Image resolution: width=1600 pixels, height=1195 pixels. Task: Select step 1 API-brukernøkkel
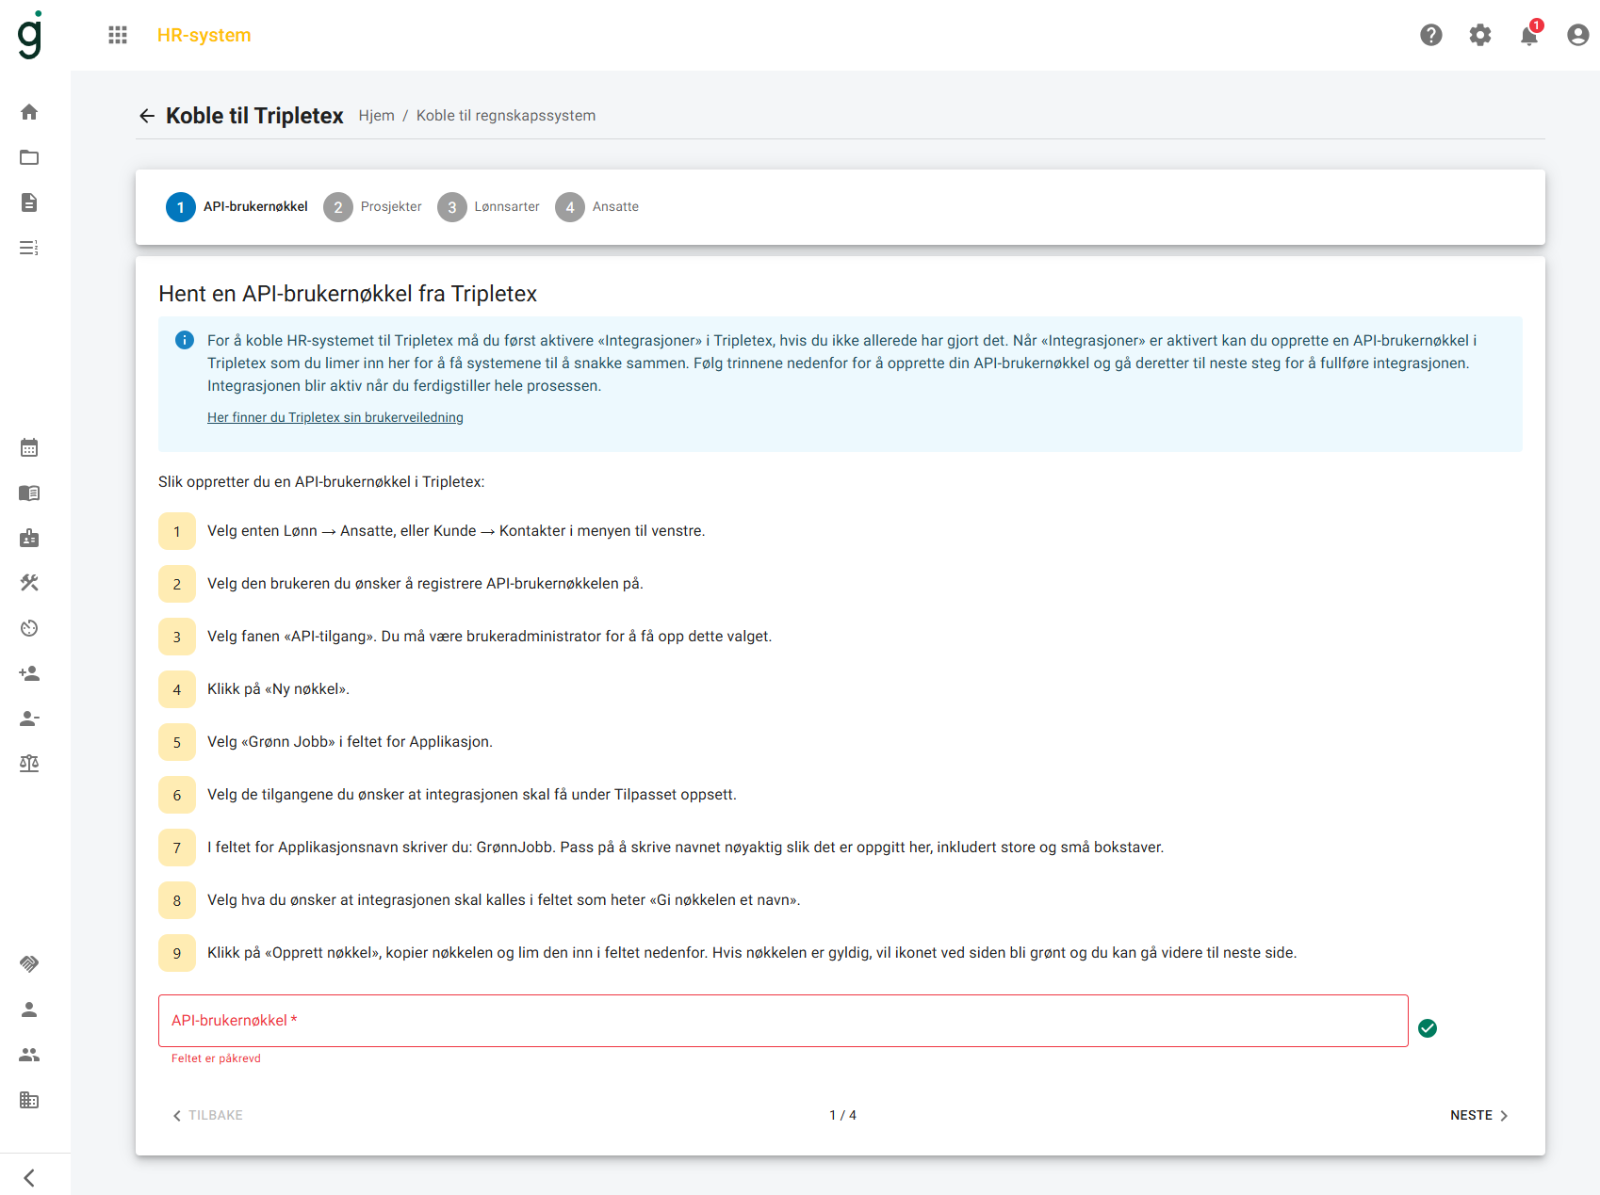237,207
